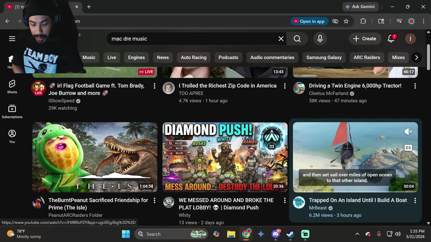431x242 pixels.
Task: Start voice search with the microphone icon
Action: tap(320, 39)
